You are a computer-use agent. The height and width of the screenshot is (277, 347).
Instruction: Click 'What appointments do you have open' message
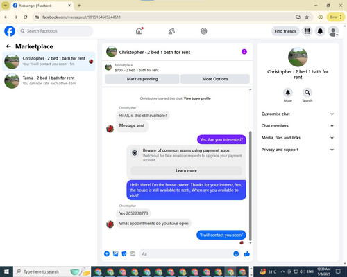pyautogui.click(x=153, y=224)
